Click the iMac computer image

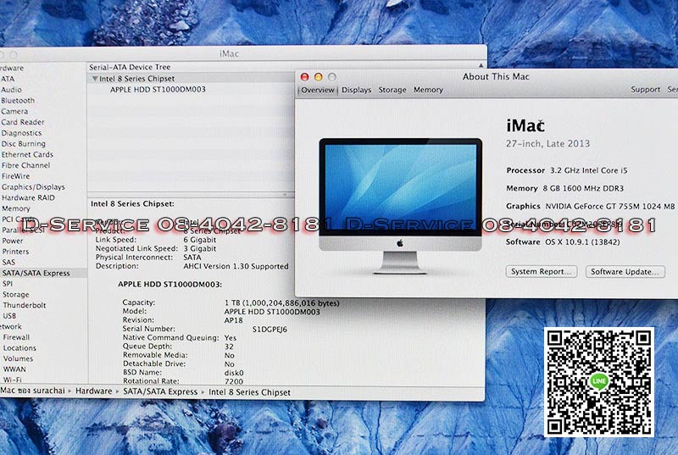pyautogui.click(x=400, y=206)
